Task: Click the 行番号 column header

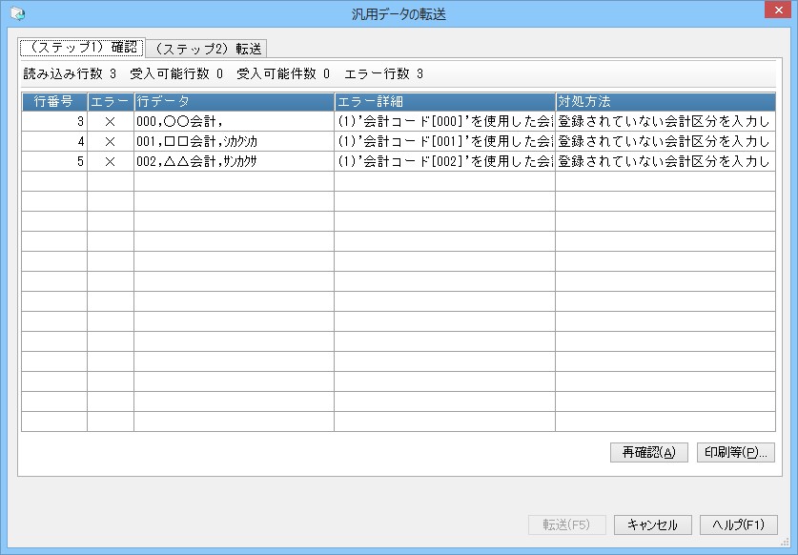Action: pyautogui.click(x=54, y=102)
